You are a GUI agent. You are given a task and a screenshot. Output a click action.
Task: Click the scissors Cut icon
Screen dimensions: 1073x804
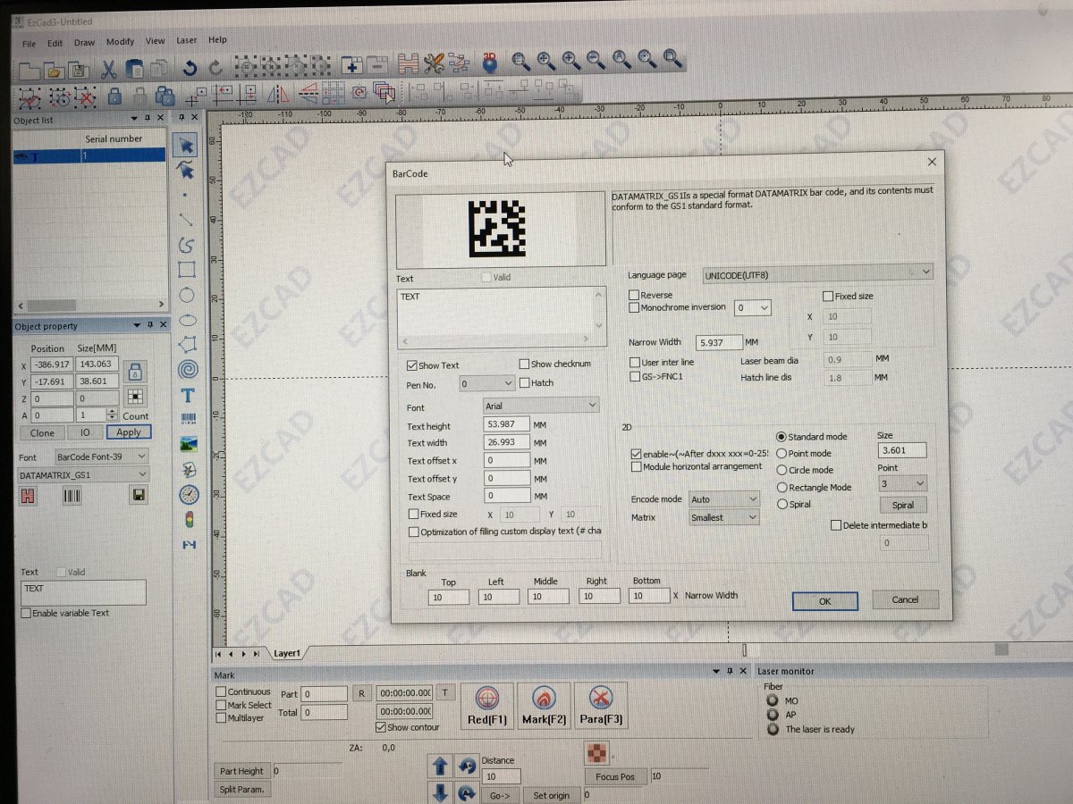tap(108, 68)
